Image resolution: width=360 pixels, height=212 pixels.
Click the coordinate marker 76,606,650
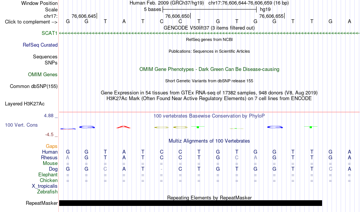click(177, 16)
